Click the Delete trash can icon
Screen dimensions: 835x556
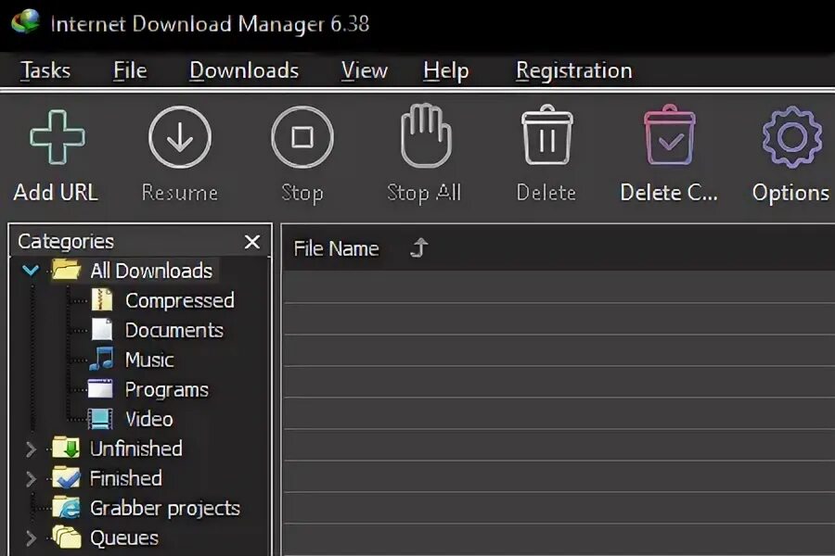point(546,135)
